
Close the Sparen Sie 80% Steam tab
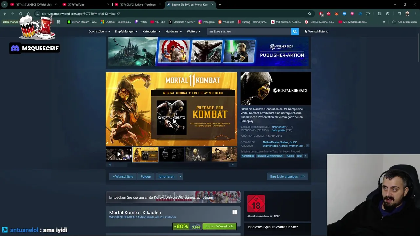tap(212, 5)
